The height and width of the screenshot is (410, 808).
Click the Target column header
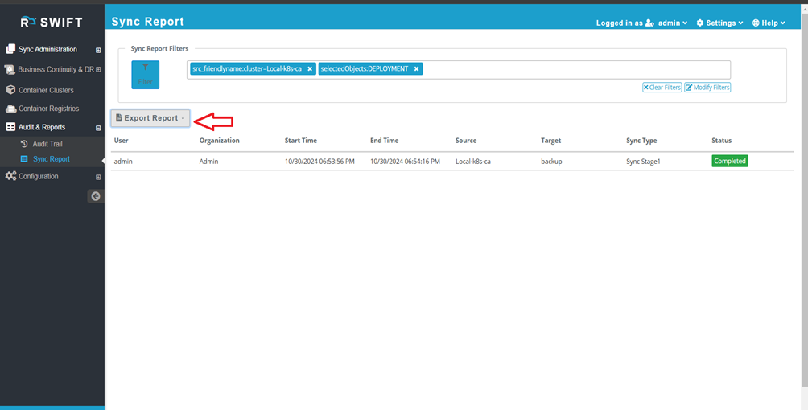(550, 141)
